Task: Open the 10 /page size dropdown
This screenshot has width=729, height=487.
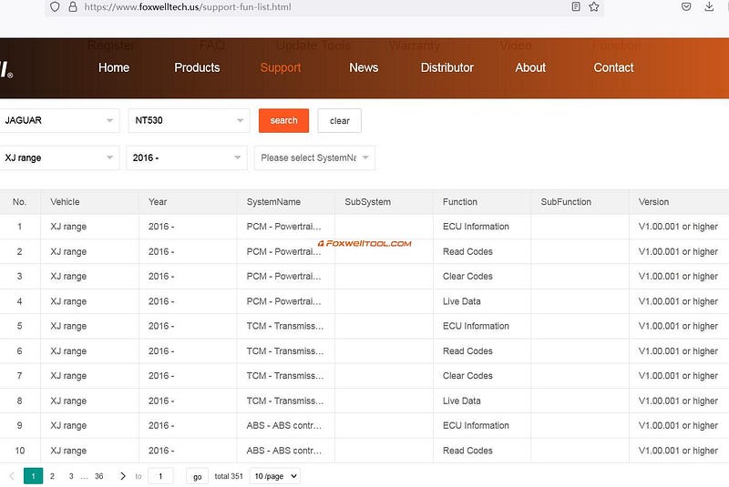Action: (275, 476)
